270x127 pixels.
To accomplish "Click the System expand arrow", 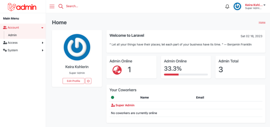I will point(42,50).
